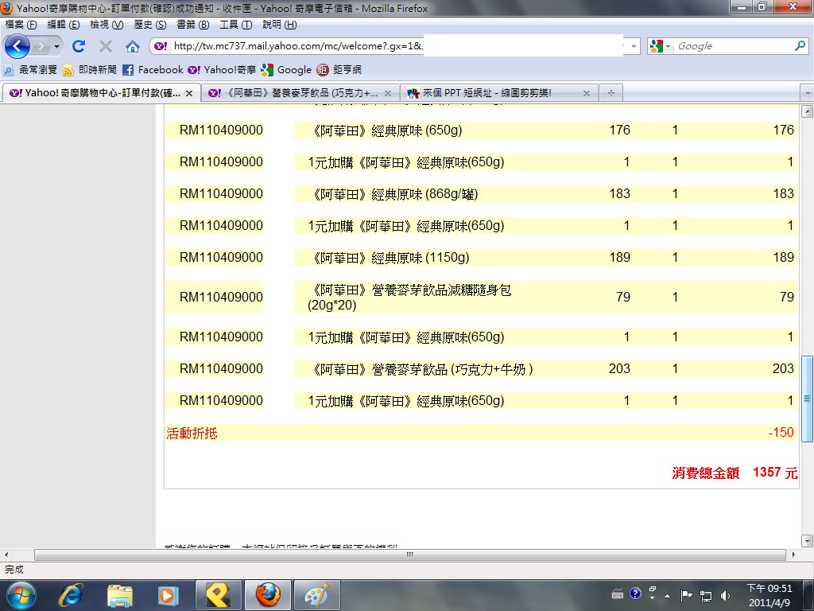Click the 減糖隨身包 (20g*20) item text
This screenshot has width=814, height=611.
409,298
